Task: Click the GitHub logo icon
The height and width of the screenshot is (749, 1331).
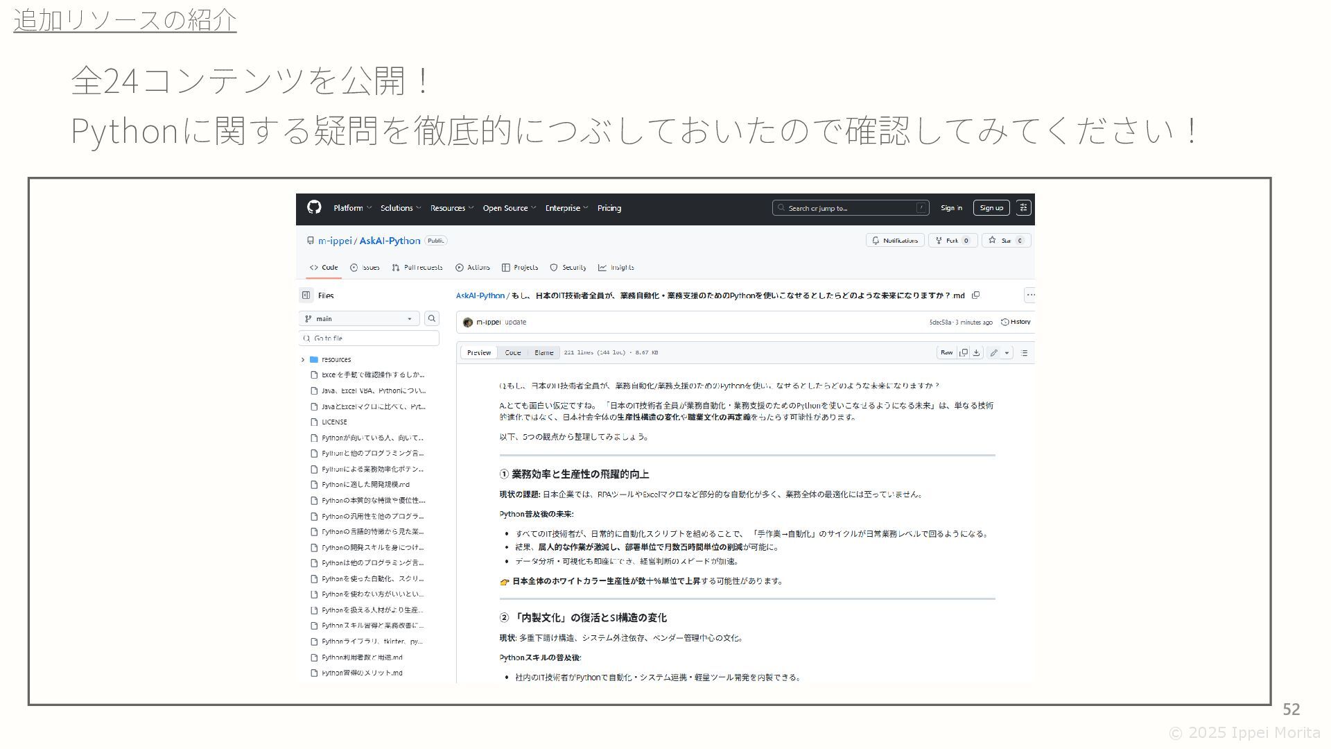Action: (x=314, y=207)
